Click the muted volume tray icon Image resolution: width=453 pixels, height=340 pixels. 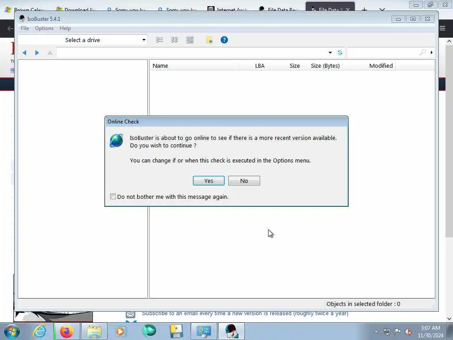[x=408, y=332]
